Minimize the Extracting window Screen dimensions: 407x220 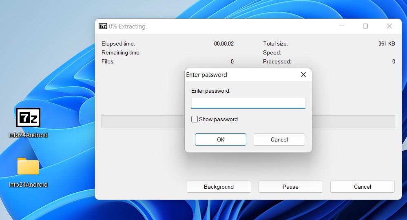[342, 26]
